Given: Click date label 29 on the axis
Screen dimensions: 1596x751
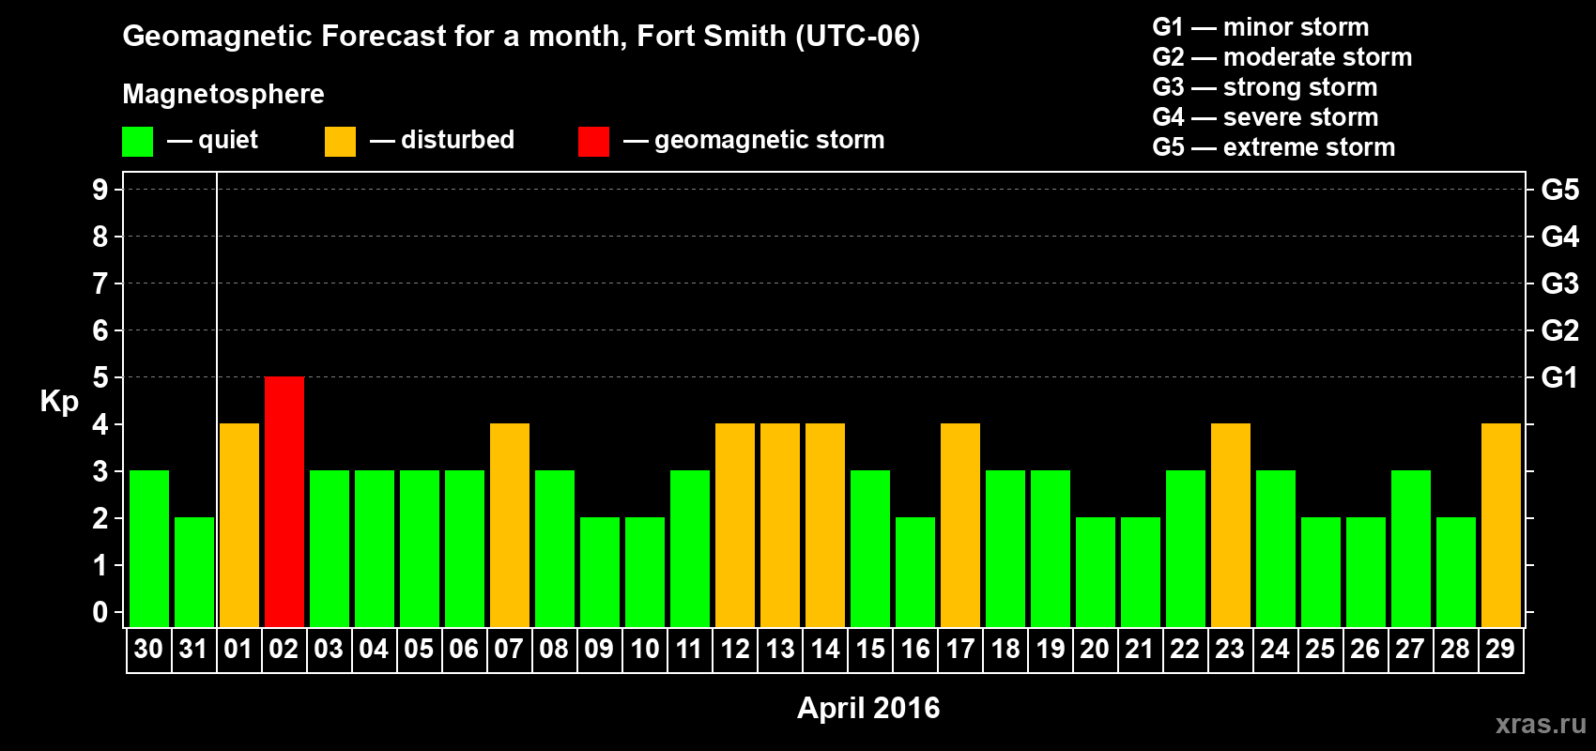Looking at the screenshot, I should [x=1500, y=649].
